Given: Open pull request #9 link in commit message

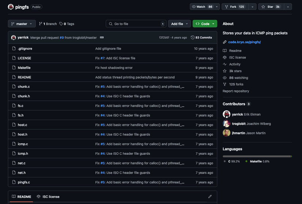Looking at the screenshot, I should (x=61, y=38).
